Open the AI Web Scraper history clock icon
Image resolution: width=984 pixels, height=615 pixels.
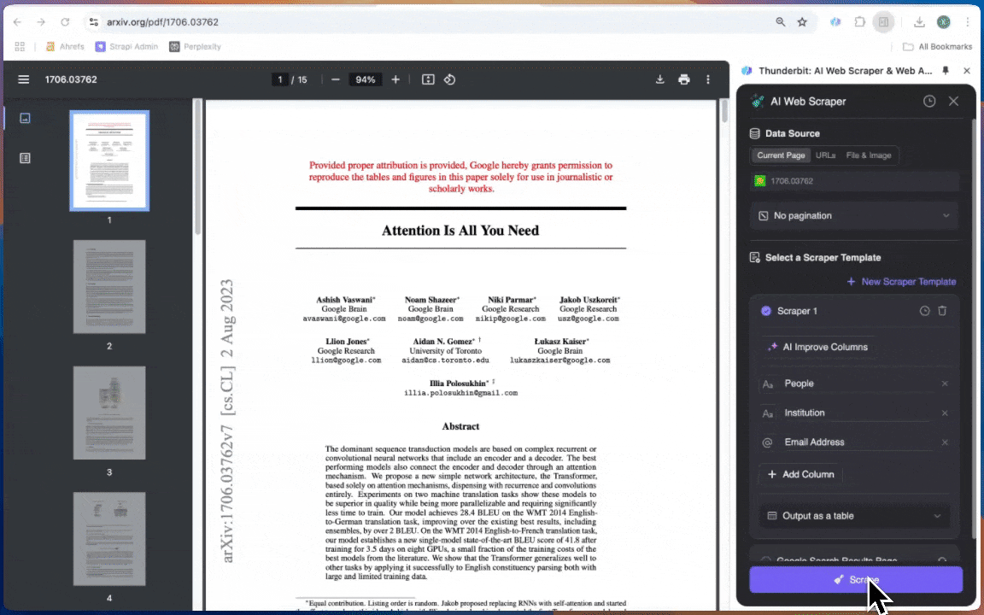tap(929, 101)
